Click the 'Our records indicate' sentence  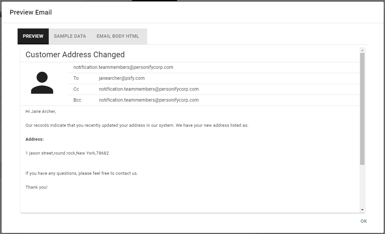click(x=137, y=125)
